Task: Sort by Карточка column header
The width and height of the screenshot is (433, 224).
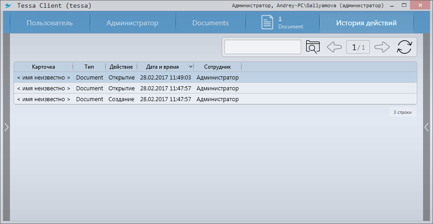Action: tap(43, 67)
